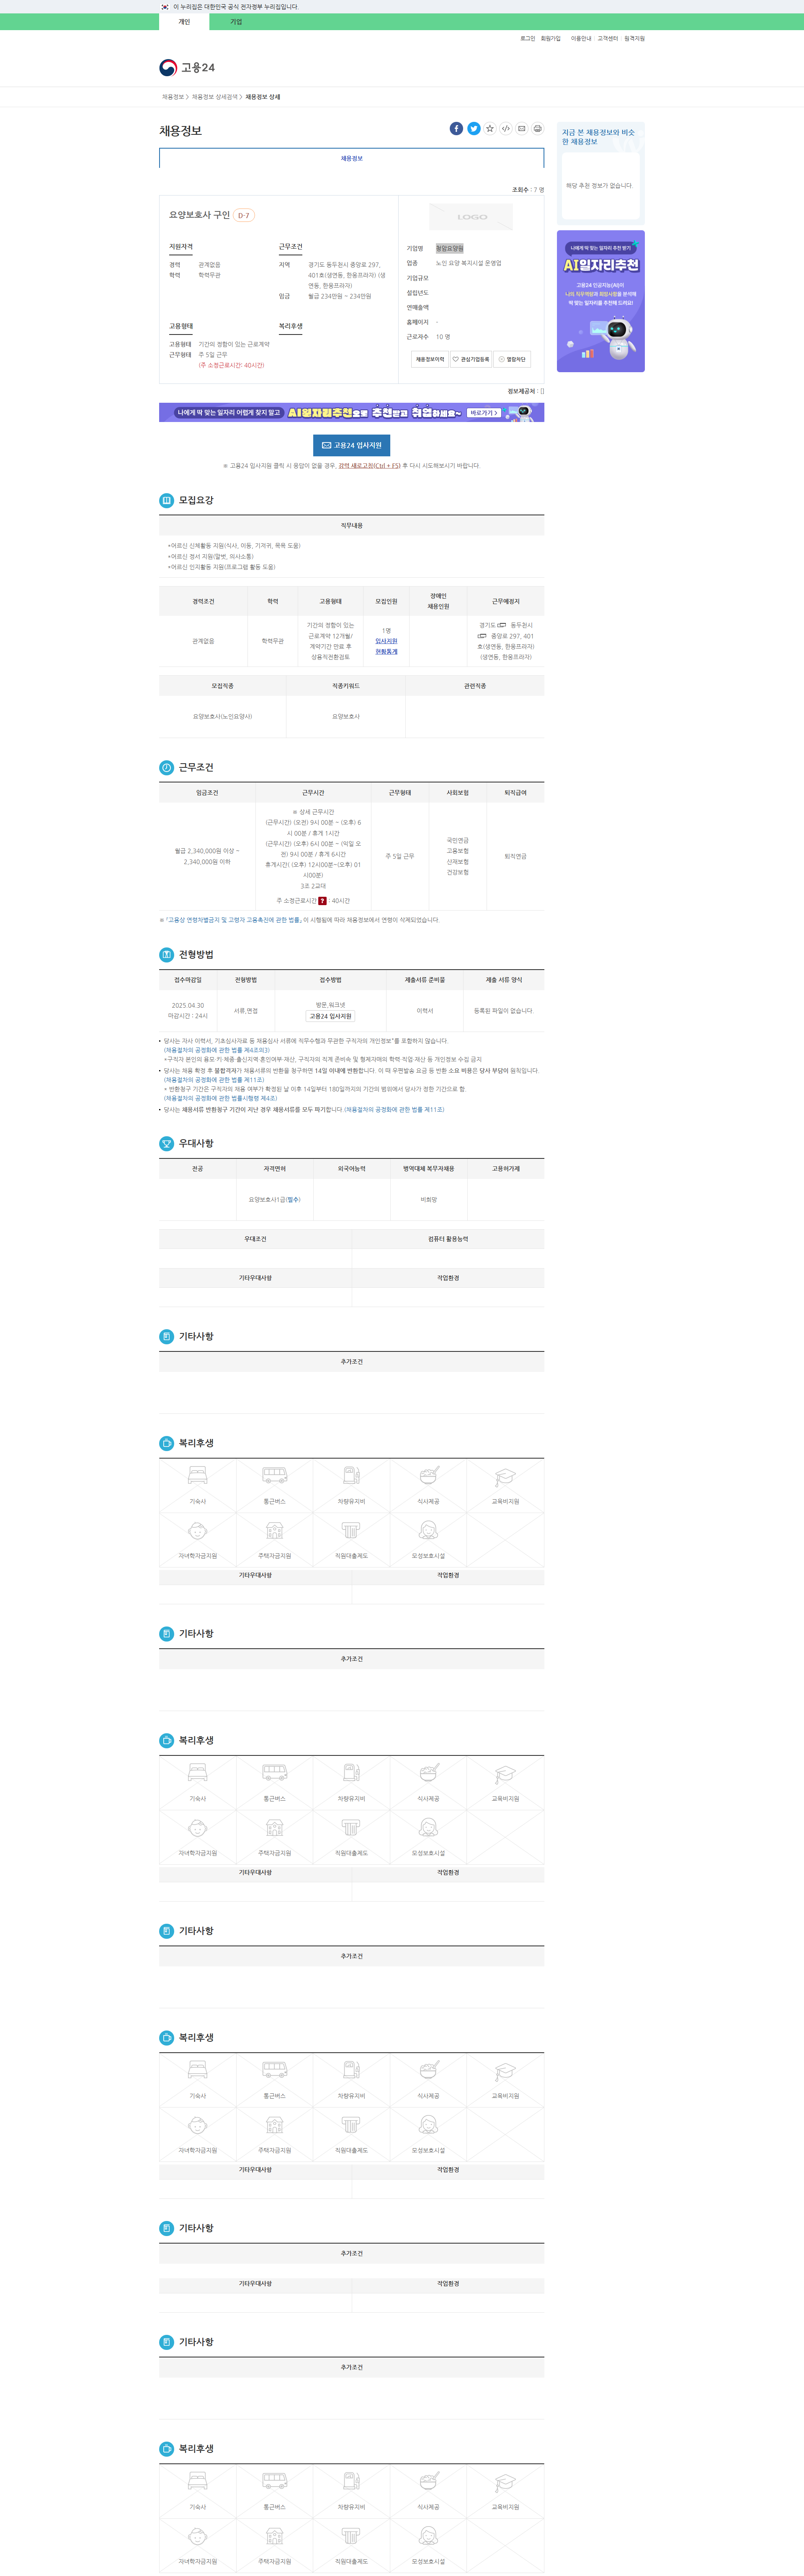Click the 강력 새로고침(Ctrl + F5) link
Image resolution: width=804 pixels, height=2576 pixels.
(x=369, y=466)
